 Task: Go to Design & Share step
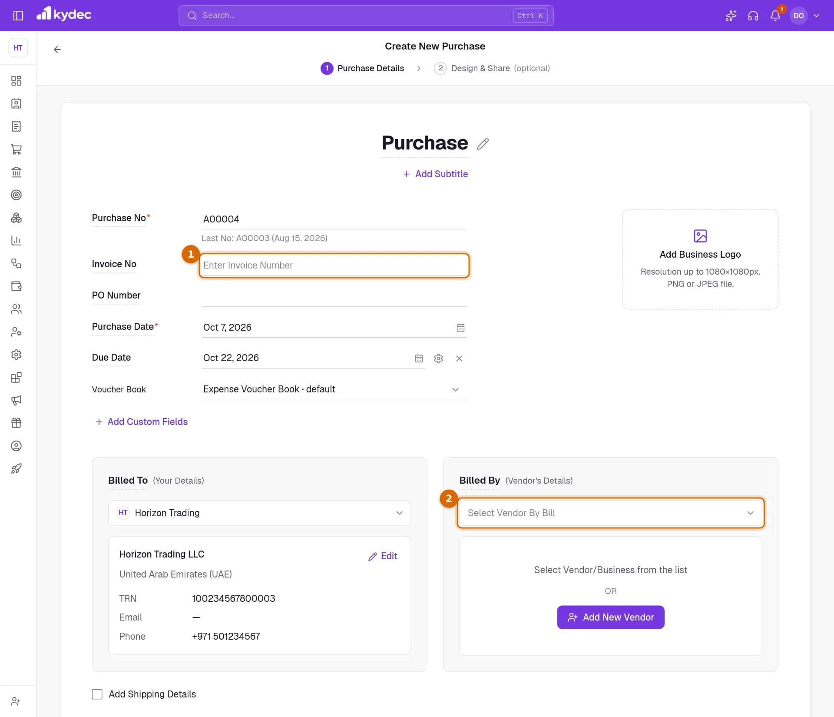492,69
